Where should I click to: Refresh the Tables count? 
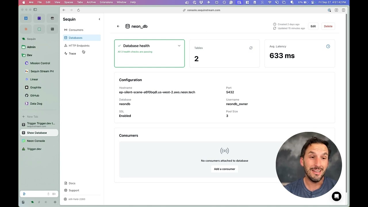point(251,48)
